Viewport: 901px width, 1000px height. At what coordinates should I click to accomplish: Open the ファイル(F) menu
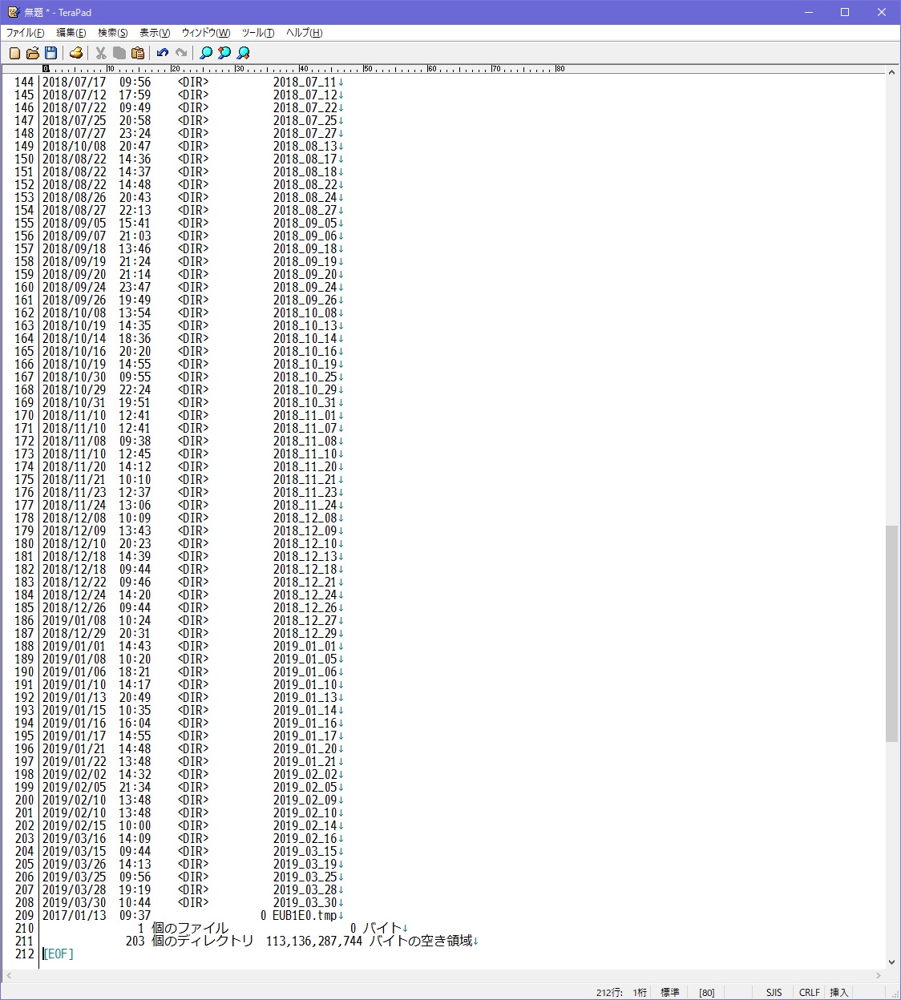pos(26,33)
